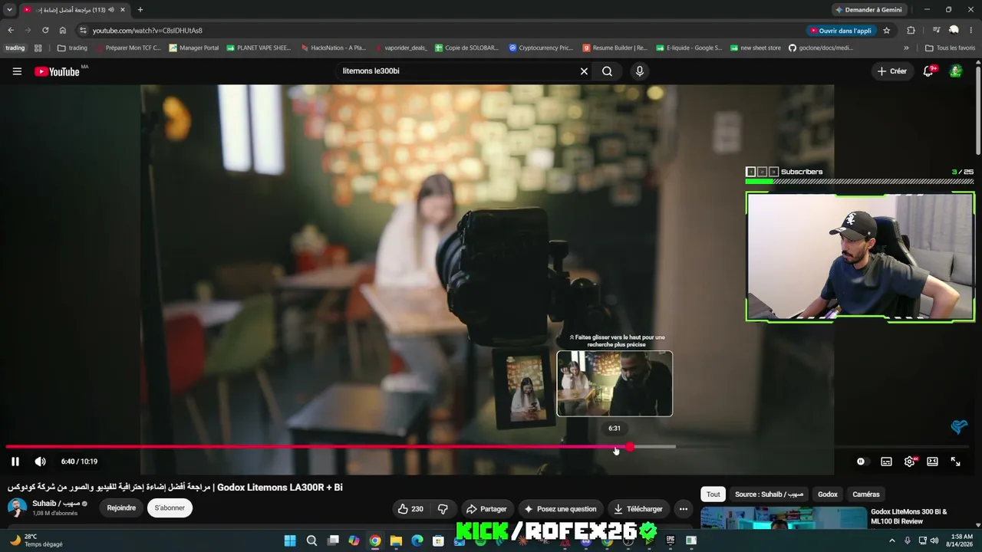This screenshot has width=982, height=552.
Task: Open Windows taskbar search
Action: 311,540
